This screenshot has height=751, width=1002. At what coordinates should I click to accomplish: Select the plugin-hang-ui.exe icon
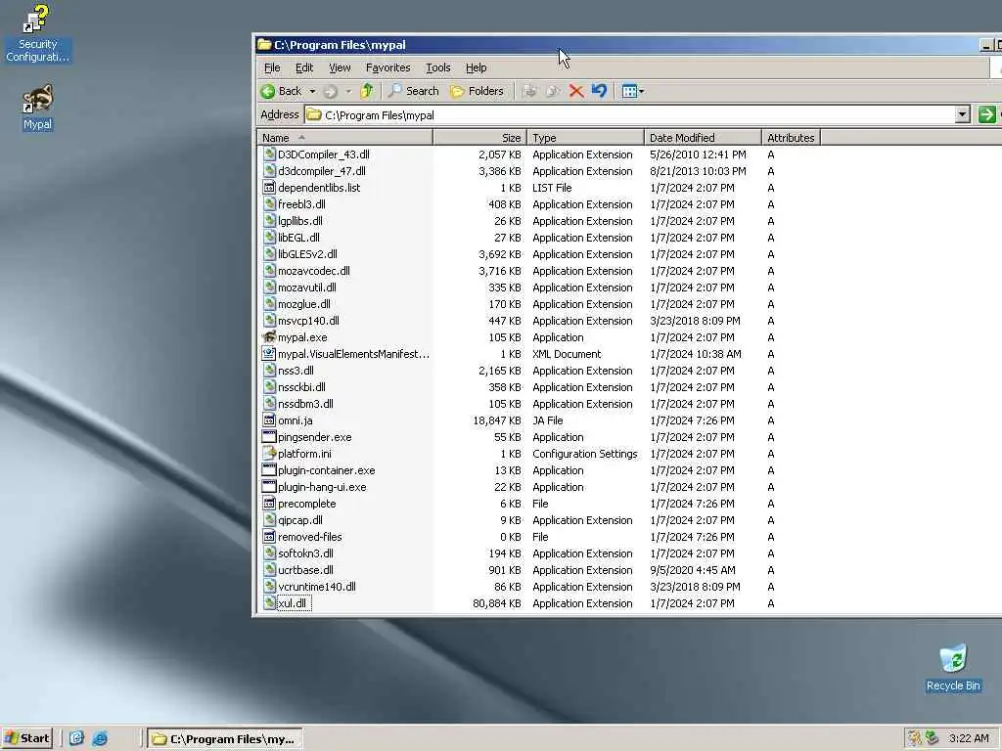(x=269, y=487)
